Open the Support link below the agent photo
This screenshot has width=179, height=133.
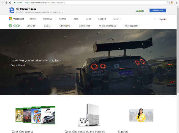(123, 132)
